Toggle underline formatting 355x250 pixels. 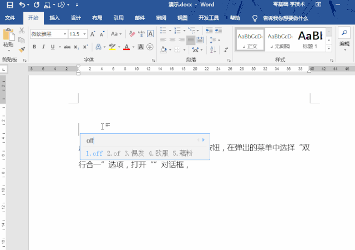[x=53, y=47]
